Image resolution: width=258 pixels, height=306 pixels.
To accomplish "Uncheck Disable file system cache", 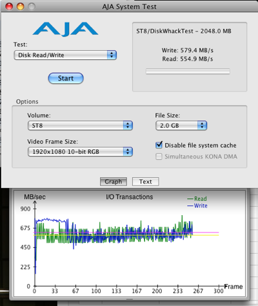I will coord(159,145).
